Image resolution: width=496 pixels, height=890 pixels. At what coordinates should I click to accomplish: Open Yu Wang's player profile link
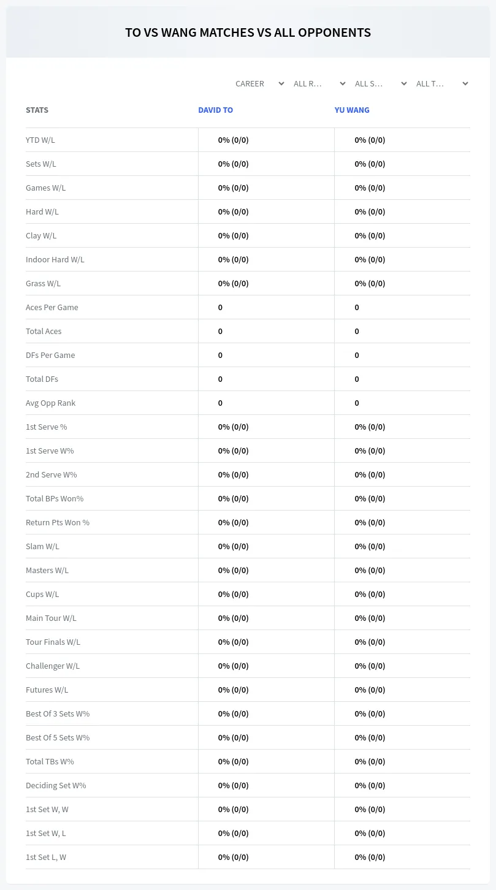pos(352,110)
